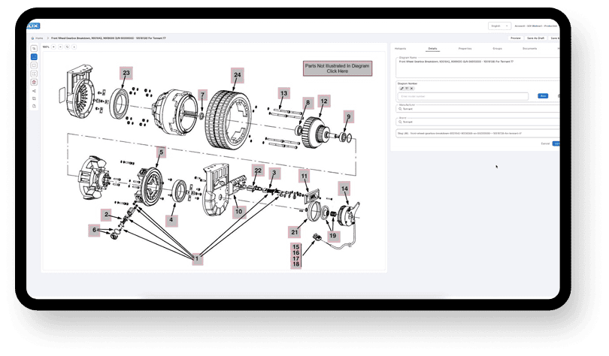This screenshot has width=609, height=356.
Task: Click the search icon in Manufacturer field
Action: point(400,109)
